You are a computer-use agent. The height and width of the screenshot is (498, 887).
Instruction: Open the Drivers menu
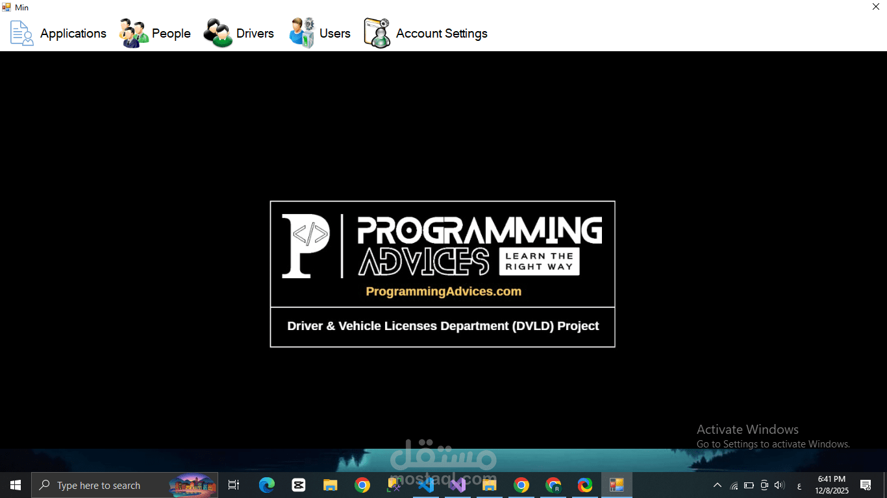click(x=238, y=33)
